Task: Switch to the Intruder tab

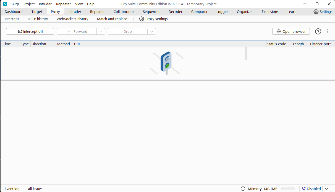Action: click(x=75, y=12)
